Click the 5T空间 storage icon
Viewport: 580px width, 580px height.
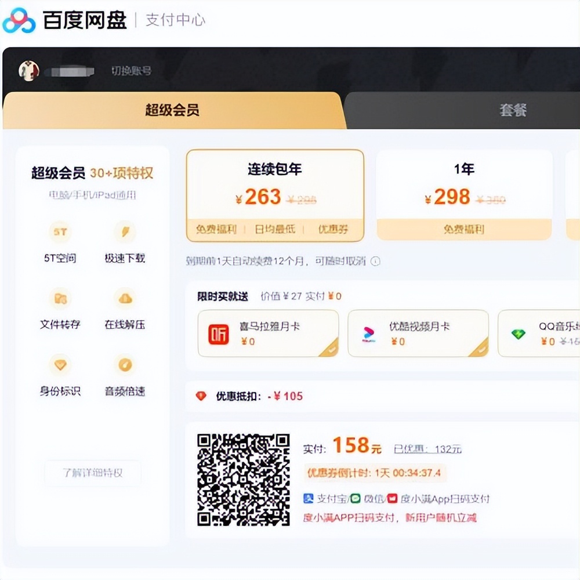click(60, 233)
